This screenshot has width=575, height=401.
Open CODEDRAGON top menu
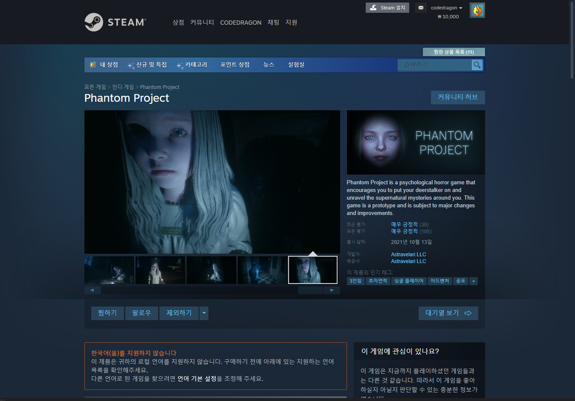(240, 23)
